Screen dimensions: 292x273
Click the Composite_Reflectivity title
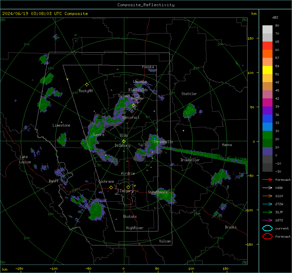pos(146,5)
